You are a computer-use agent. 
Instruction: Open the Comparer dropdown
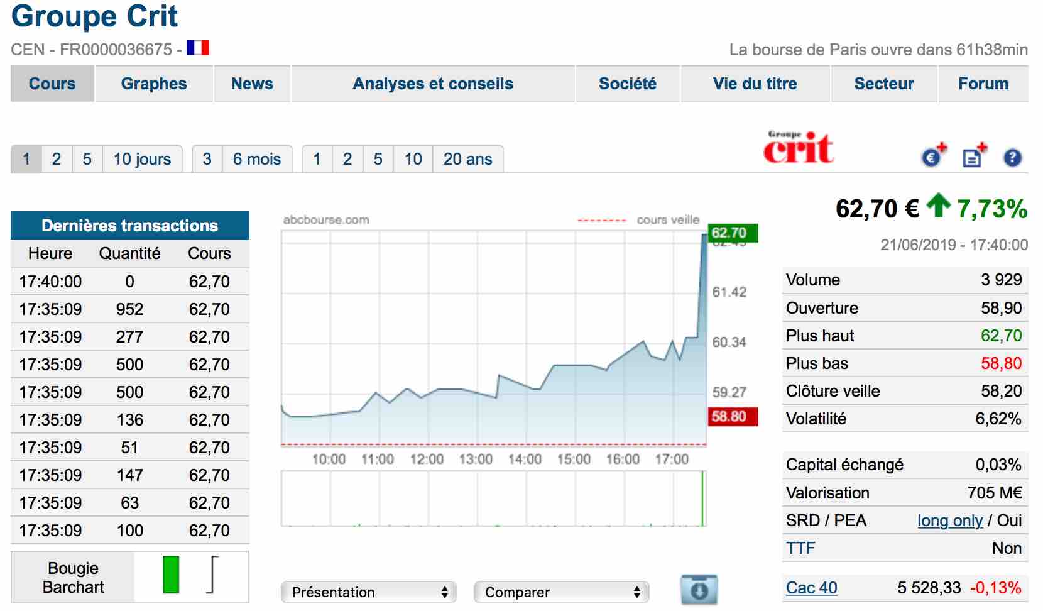point(561,592)
